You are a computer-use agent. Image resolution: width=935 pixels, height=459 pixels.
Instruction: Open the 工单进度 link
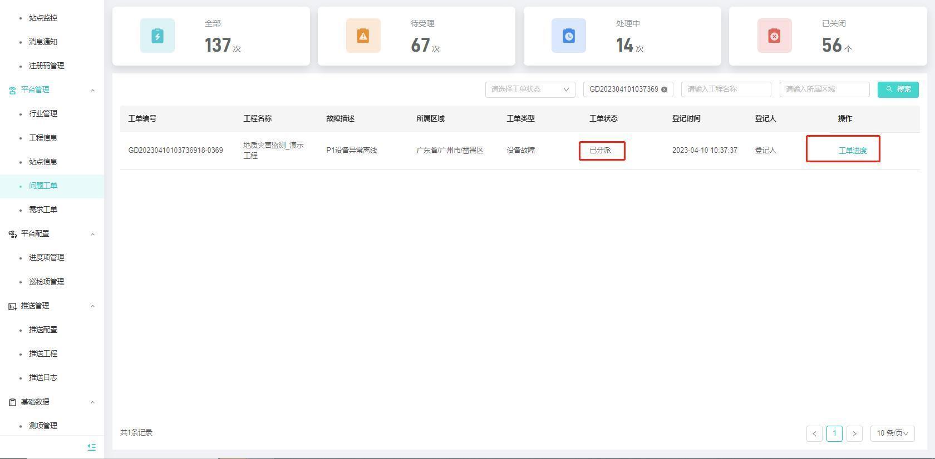coord(852,151)
